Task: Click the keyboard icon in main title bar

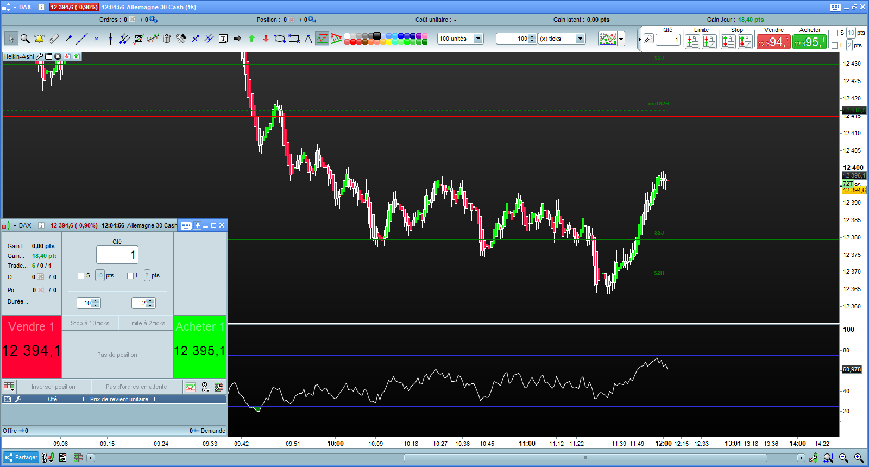Action: click(x=835, y=7)
